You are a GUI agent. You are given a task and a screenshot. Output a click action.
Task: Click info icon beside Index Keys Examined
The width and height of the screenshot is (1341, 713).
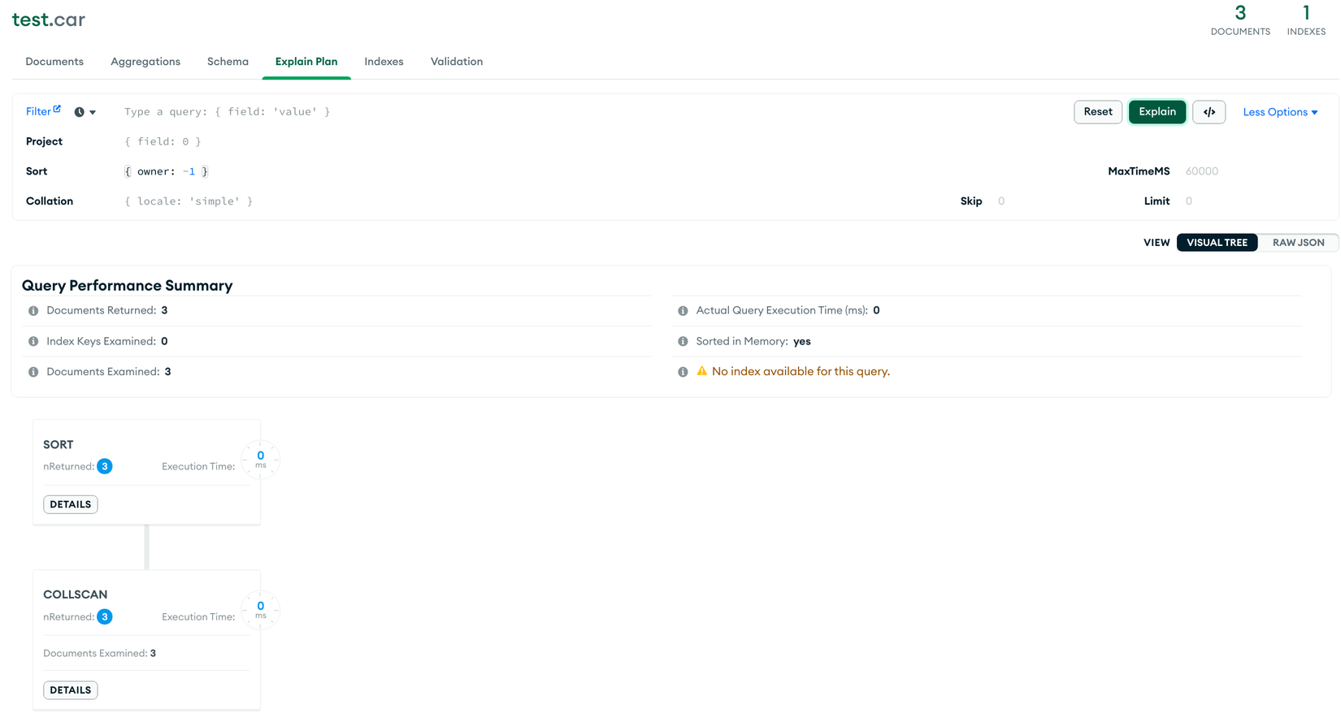click(x=33, y=342)
